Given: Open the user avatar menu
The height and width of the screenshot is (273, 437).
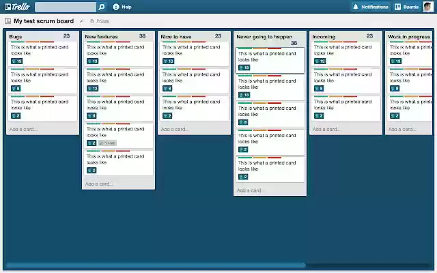Looking at the screenshot, I should tap(428, 7).
